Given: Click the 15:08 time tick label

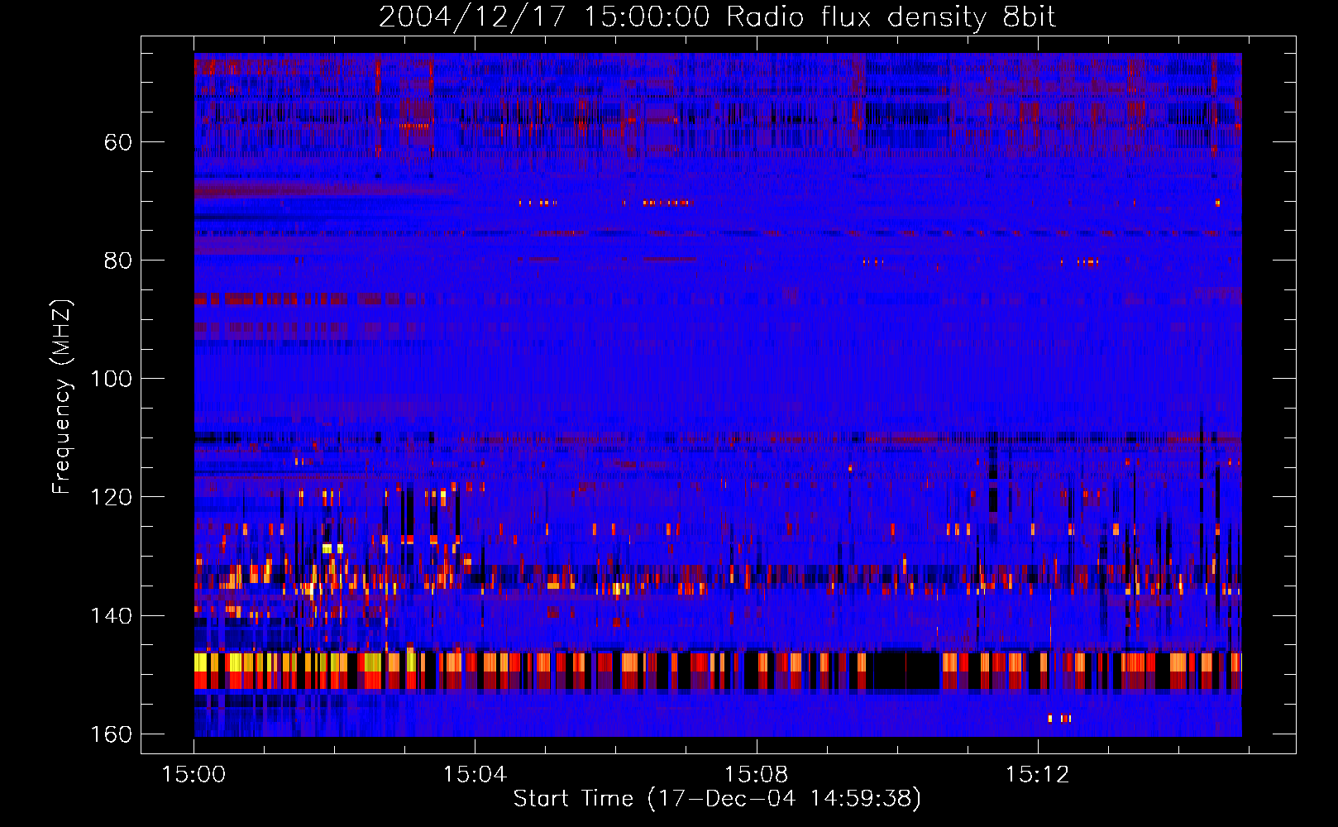Looking at the screenshot, I should tap(756, 775).
